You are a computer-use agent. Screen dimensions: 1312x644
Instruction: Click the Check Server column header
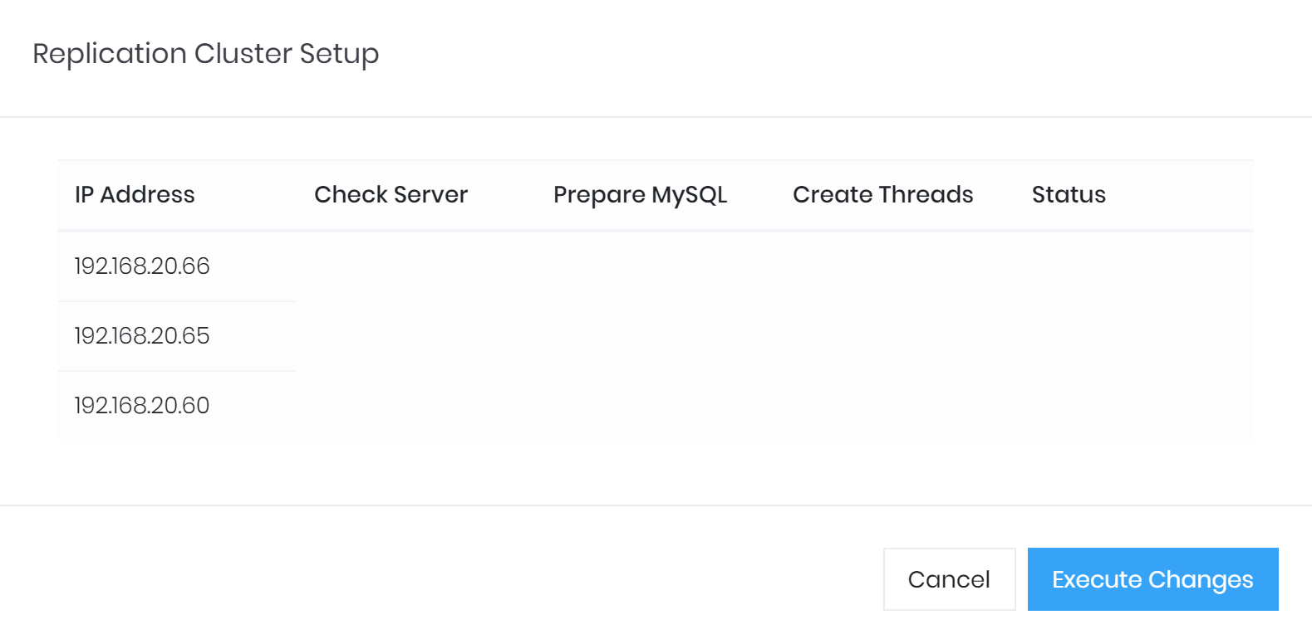pos(391,195)
